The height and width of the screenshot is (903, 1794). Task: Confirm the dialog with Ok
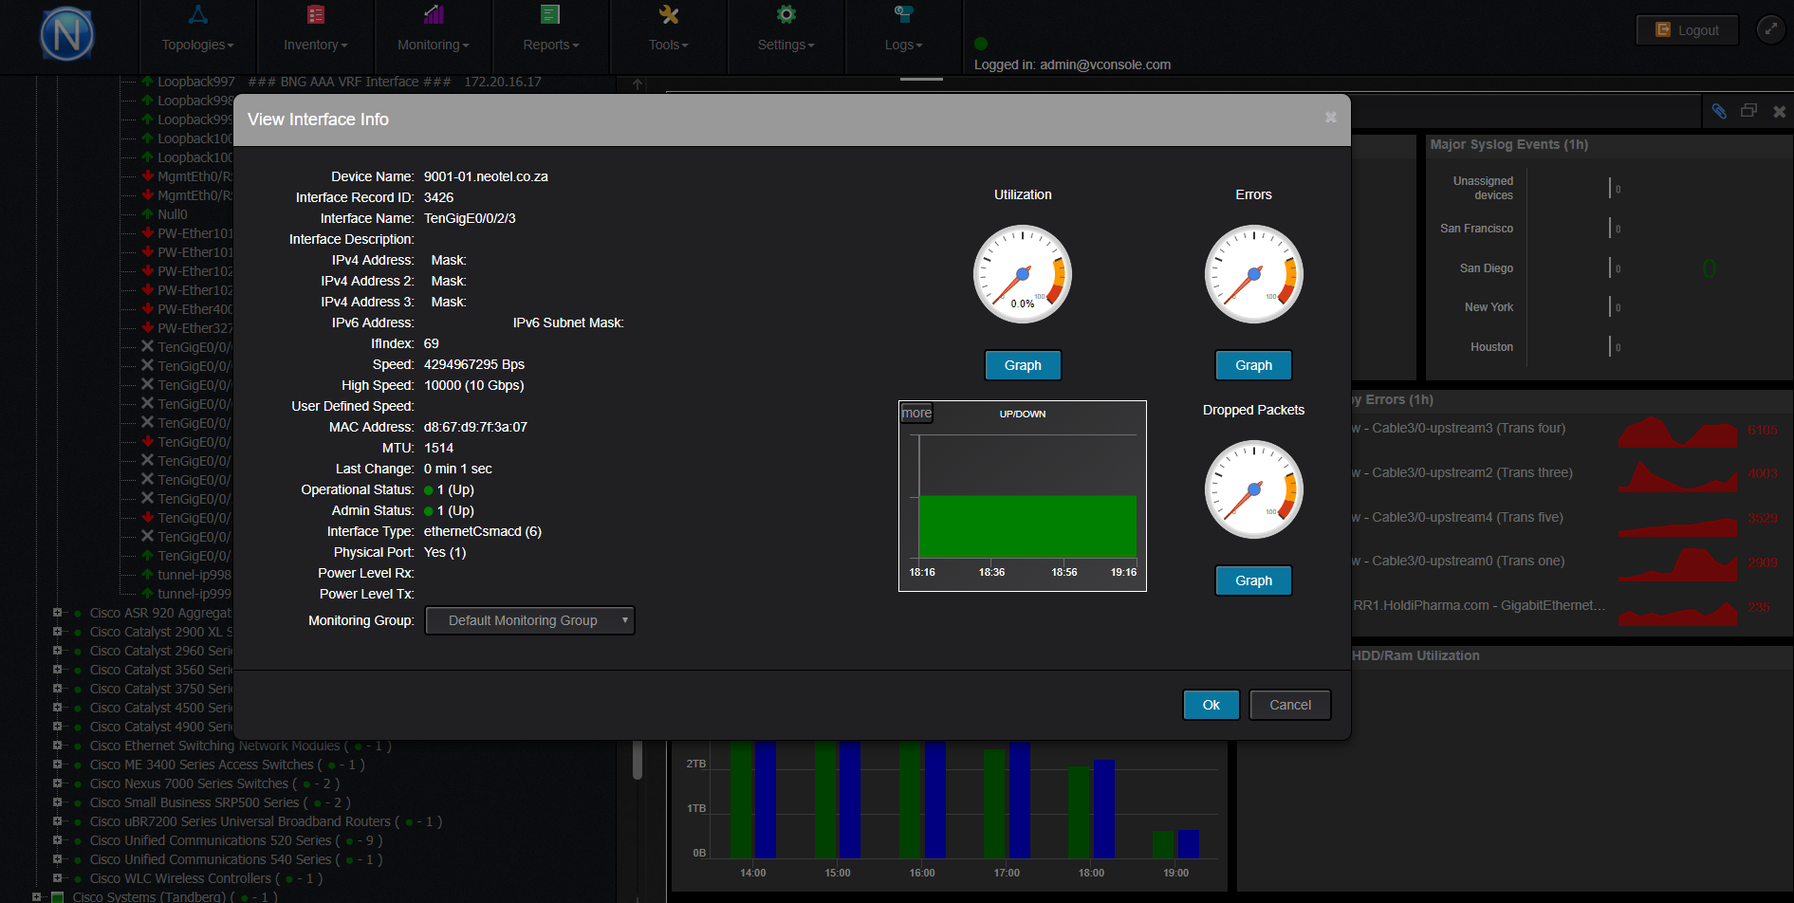(1211, 705)
